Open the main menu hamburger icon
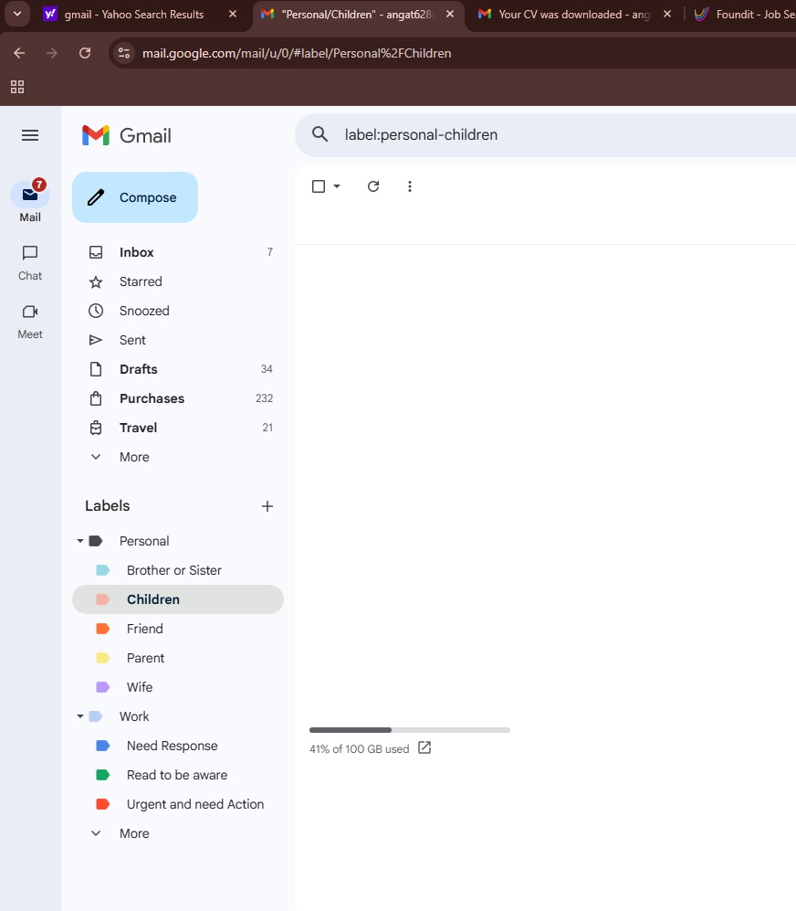796x911 pixels. [x=30, y=135]
